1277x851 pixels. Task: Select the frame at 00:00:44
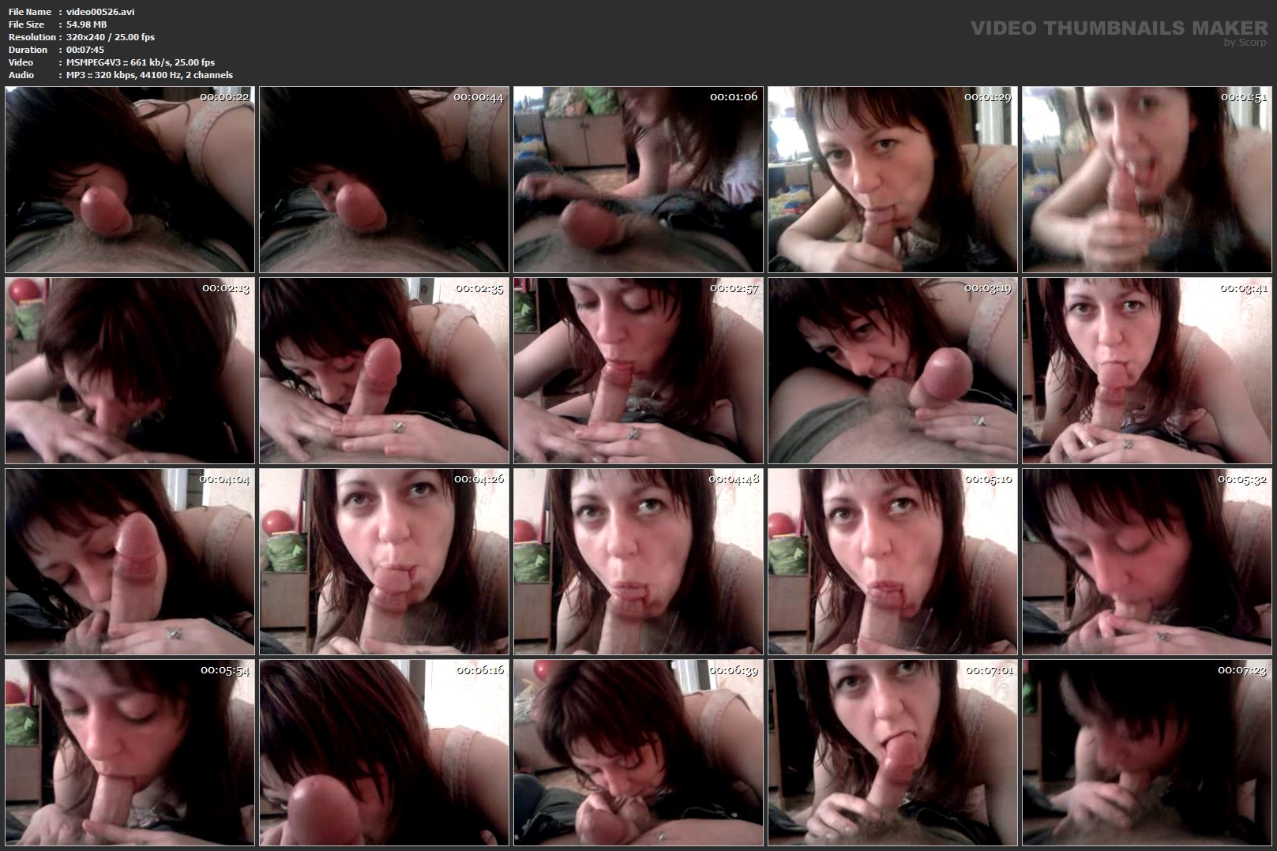(384, 180)
